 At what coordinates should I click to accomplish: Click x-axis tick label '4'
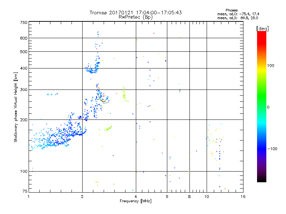[136, 197]
